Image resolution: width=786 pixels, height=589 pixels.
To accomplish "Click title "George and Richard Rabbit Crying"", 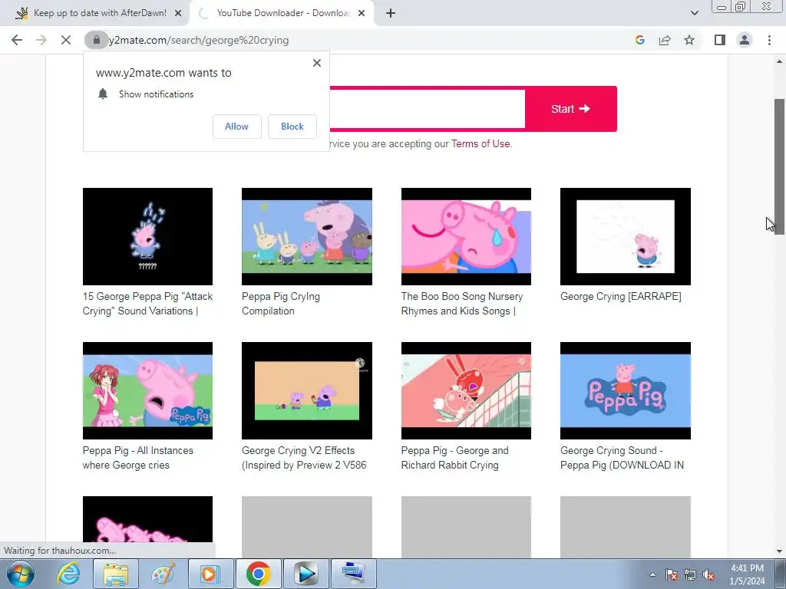I will click(454, 458).
